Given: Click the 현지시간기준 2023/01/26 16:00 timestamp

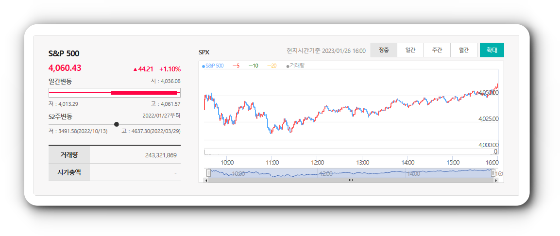Looking at the screenshot, I should 326,51.
